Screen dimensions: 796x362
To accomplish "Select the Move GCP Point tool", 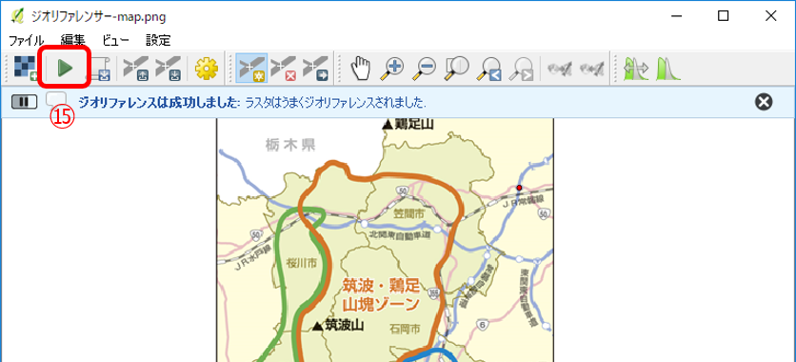I will pos(315,68).
